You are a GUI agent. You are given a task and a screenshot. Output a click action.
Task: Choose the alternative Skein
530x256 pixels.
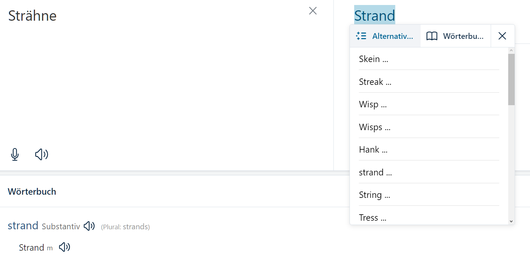373,59
